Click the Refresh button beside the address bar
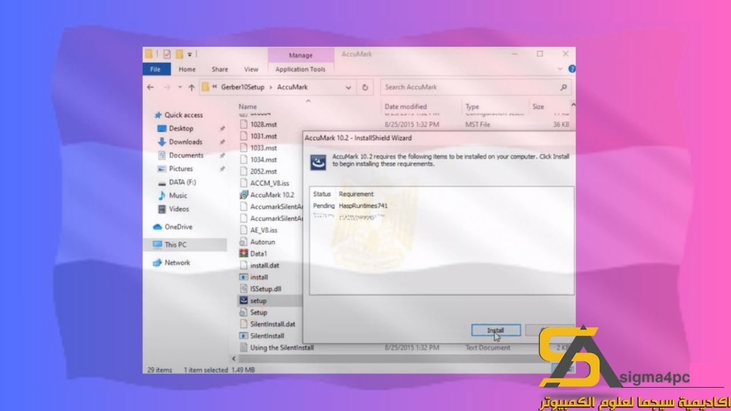Screen dimensions: 731x411 [x=365, y=87]
